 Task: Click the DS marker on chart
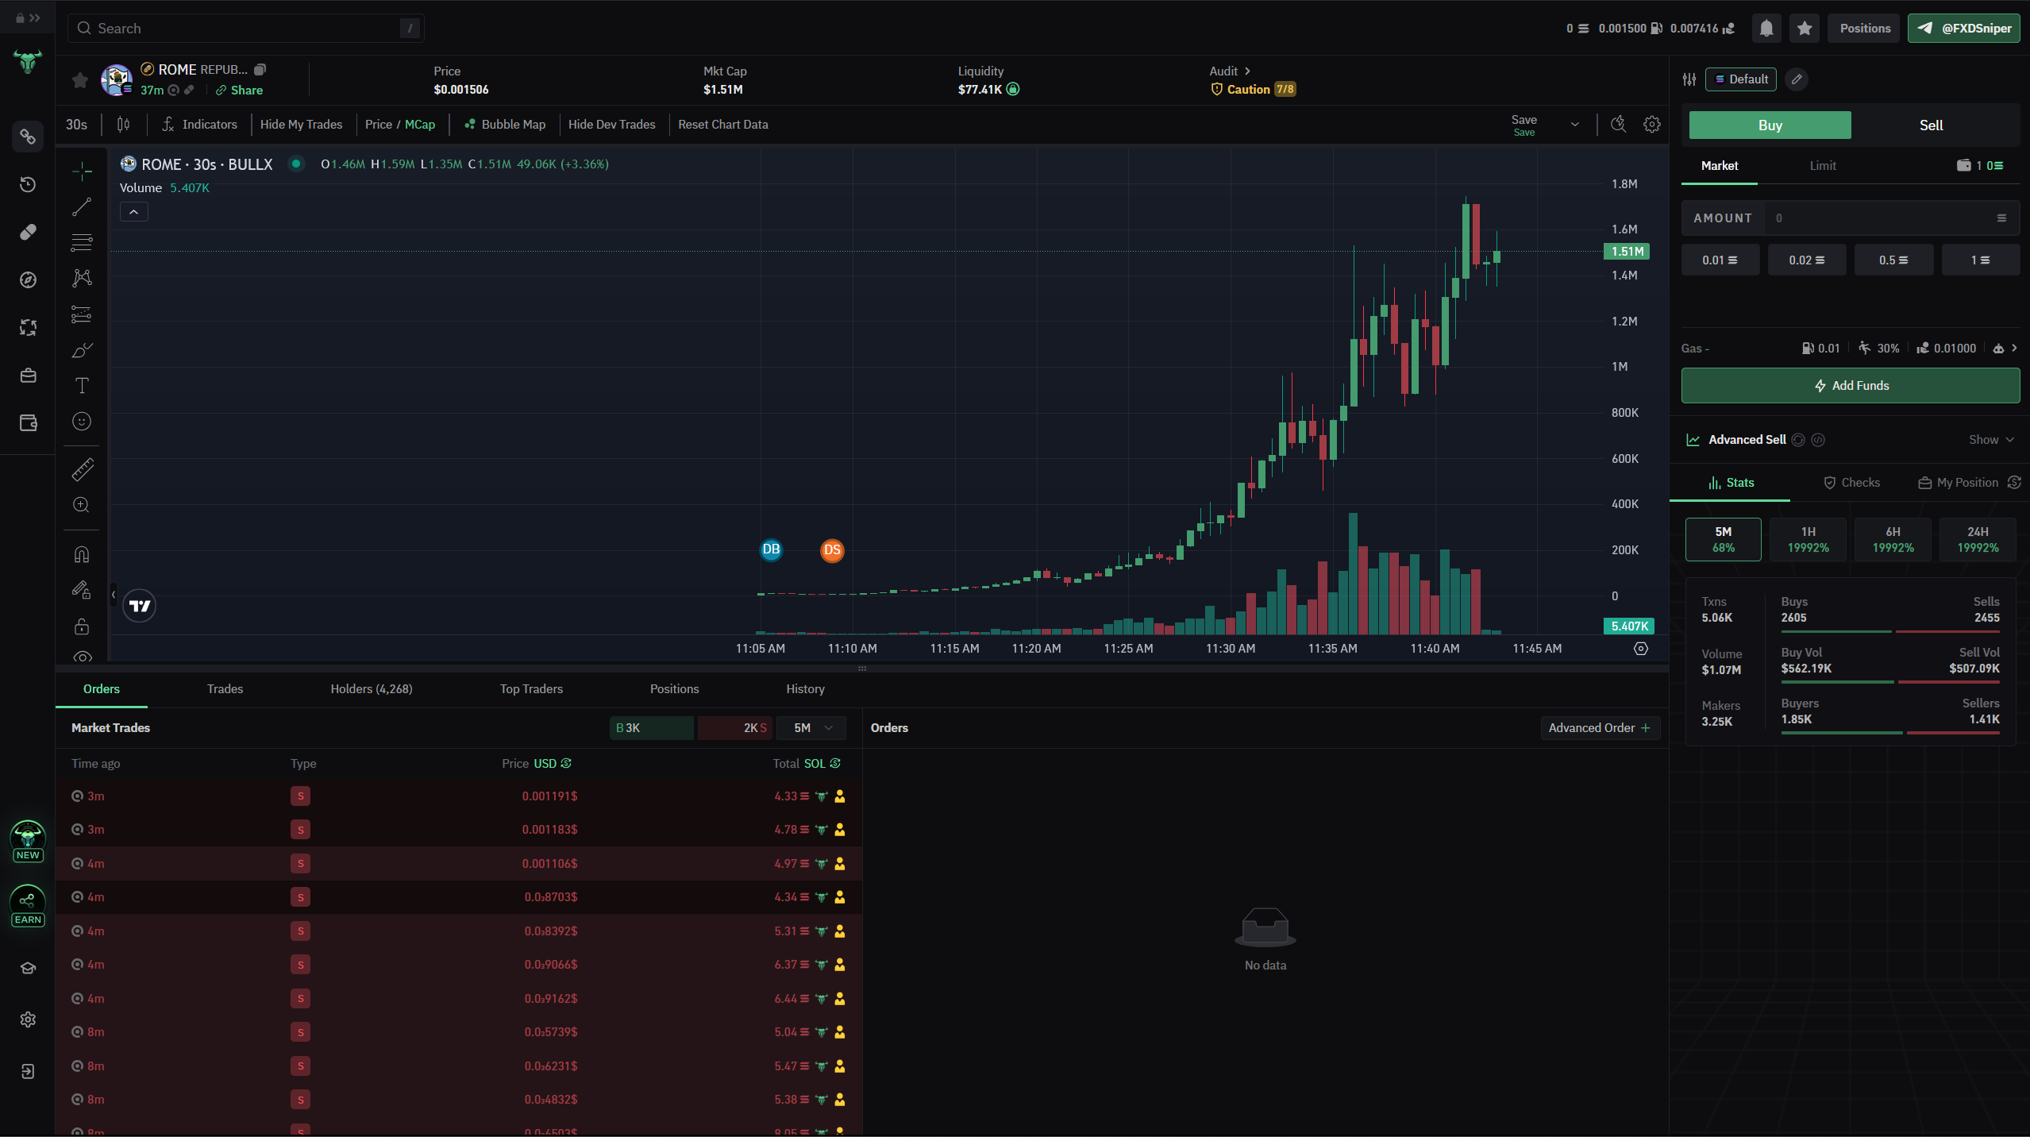[x=832, y=550]
